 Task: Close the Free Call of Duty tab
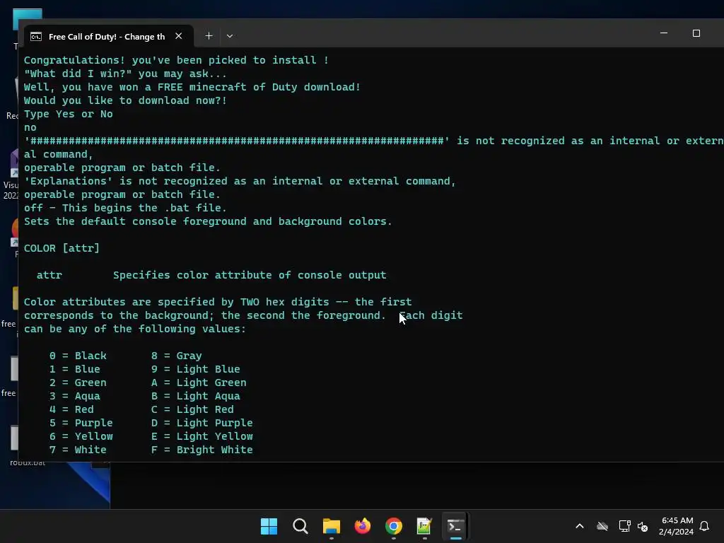click(x=179, y=36)
